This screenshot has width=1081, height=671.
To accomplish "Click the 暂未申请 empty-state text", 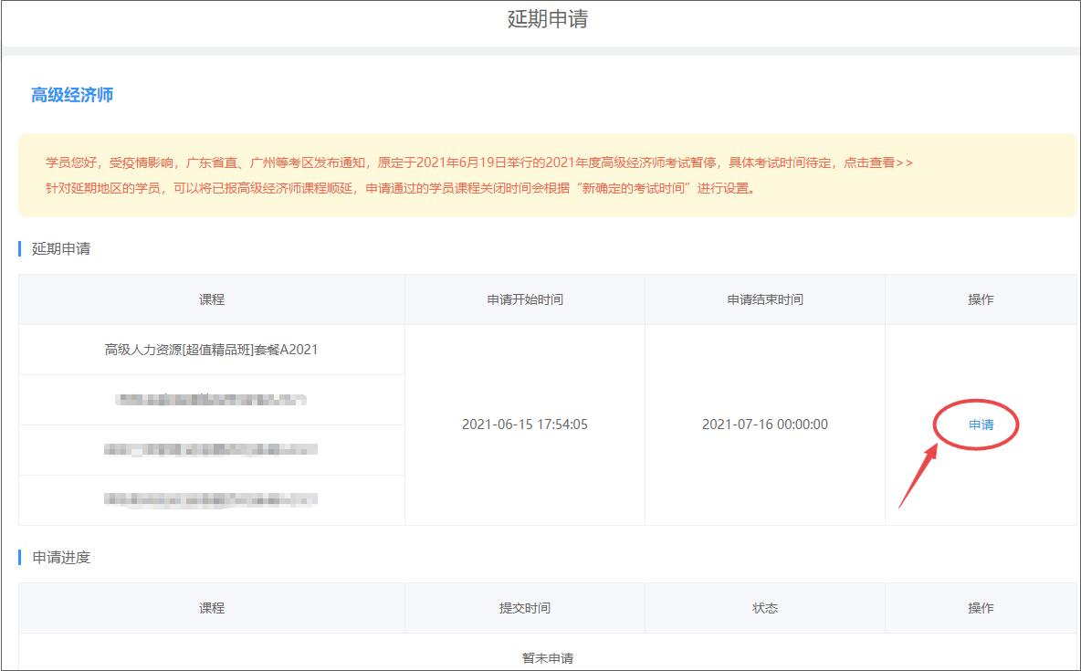I will tap(548, 657).
